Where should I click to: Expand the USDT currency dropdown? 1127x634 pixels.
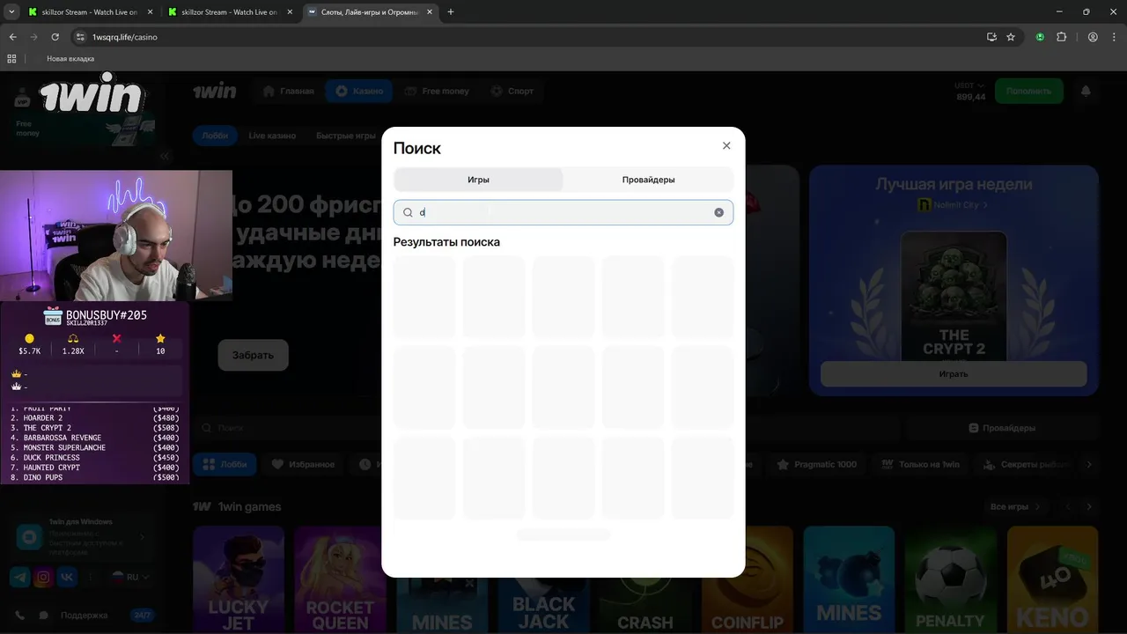click(x=969, y=85)
